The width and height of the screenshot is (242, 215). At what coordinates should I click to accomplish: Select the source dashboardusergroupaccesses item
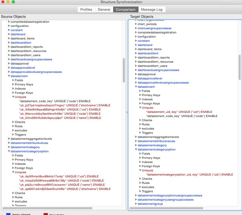(x=31, y=59)
